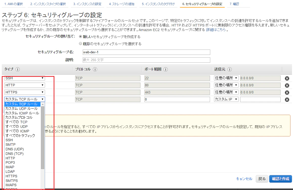Screen dimensions: 293x190
Task: Open 任意の場所 source dropdown in SSH row
Action: pos(226,78)
